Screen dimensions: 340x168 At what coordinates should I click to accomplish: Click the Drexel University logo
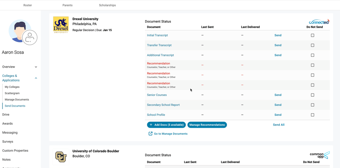pos(61,25)
